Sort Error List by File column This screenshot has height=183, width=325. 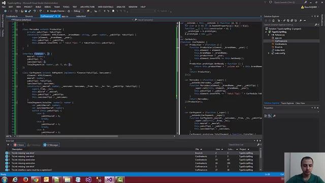click(199, 149)
